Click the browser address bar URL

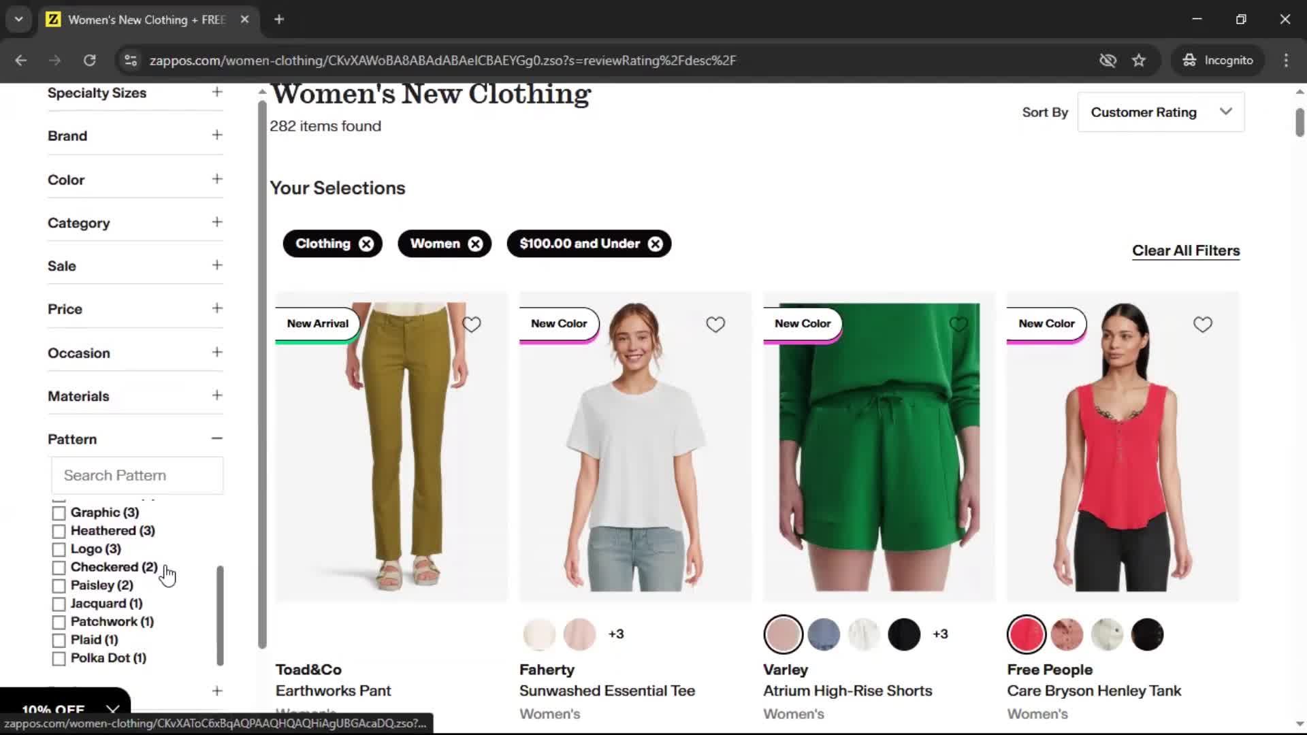click(x=442, y=60)
